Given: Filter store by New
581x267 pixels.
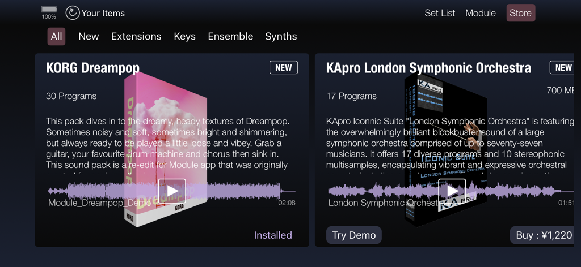Looking at the screenshot, I should coord(89,37).
